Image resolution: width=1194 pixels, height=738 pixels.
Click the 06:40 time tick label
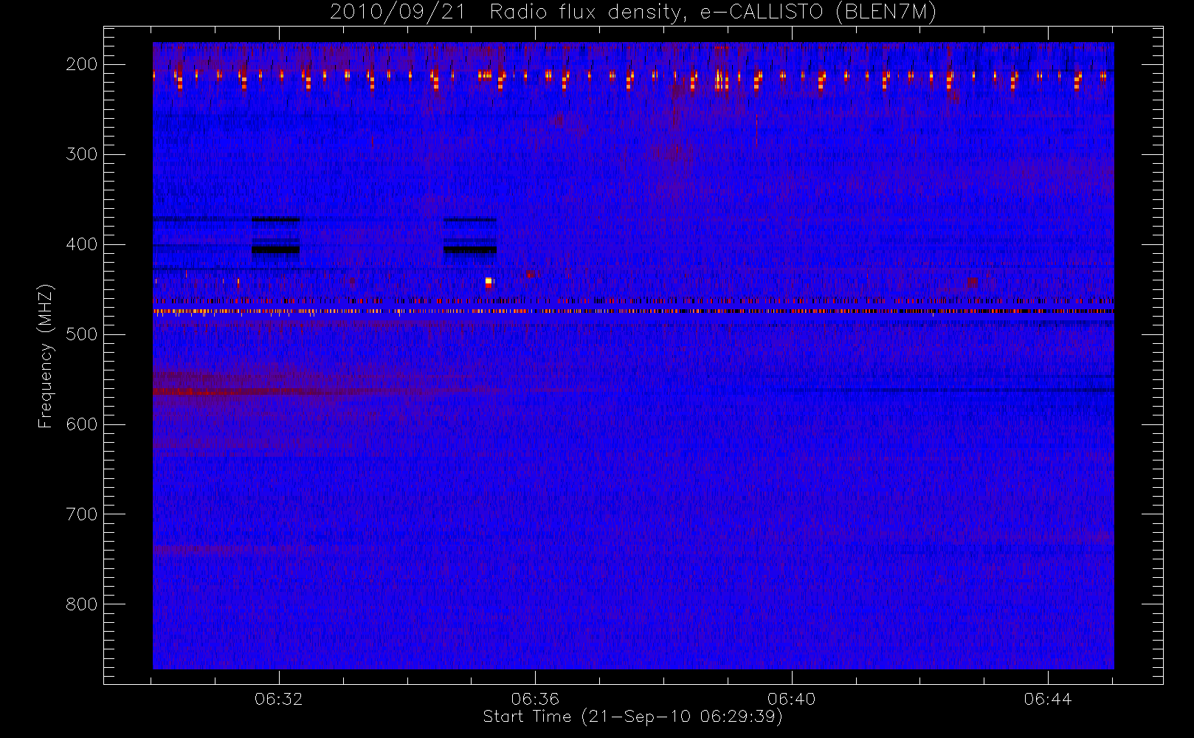(x=791, y=699)
